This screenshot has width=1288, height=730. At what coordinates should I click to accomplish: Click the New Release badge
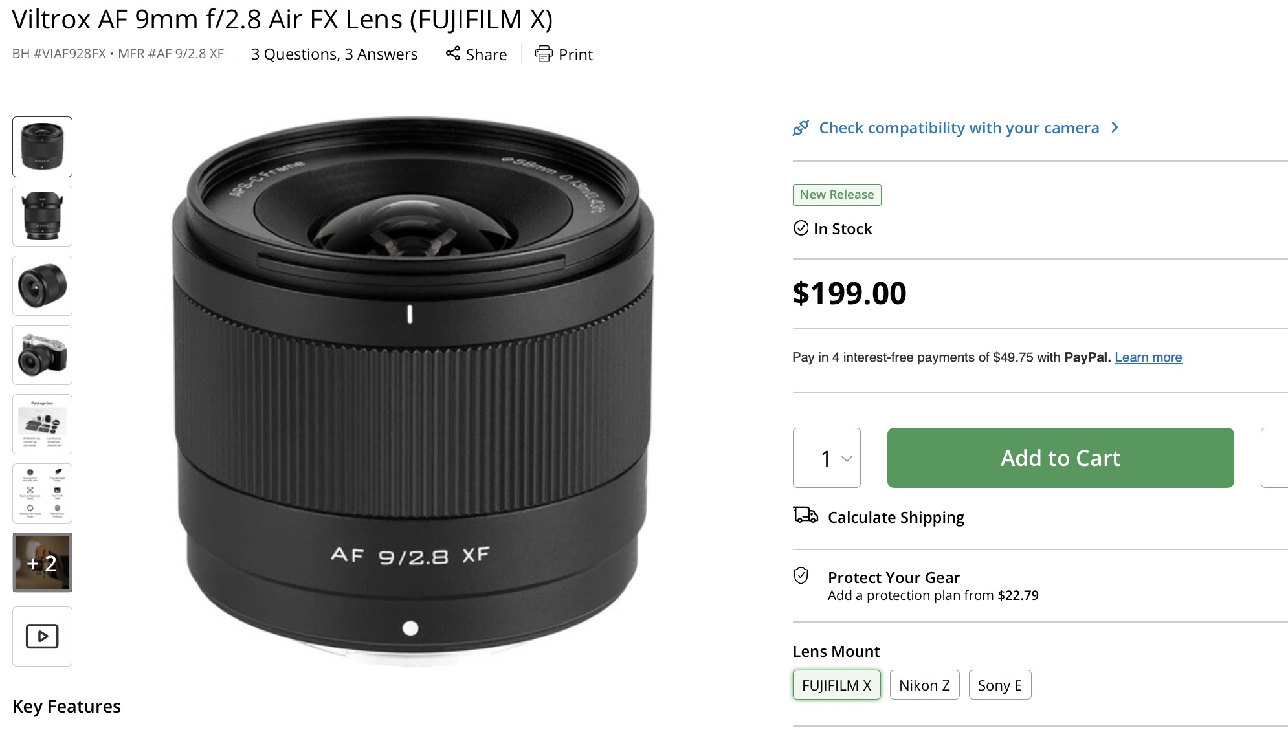pos(836,194)
